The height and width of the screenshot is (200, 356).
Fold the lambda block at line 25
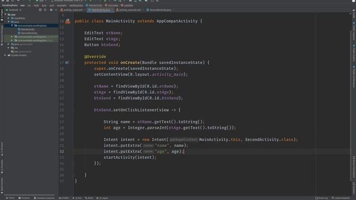pyautogui.click(x=73, y=110)
